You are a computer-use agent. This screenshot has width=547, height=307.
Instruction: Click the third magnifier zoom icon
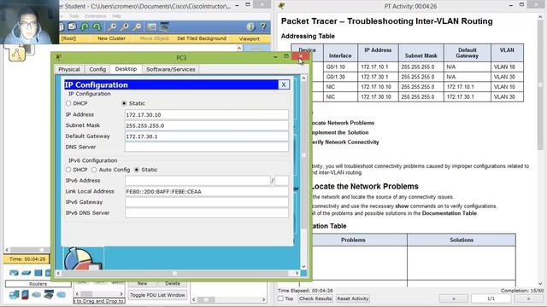pyautogui.click(x=137, y=26)
